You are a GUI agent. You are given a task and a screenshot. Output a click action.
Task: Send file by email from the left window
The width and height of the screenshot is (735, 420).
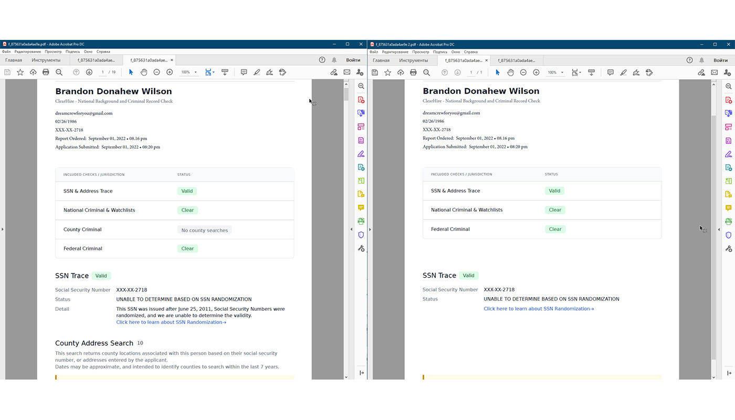[x=347, y=72]
